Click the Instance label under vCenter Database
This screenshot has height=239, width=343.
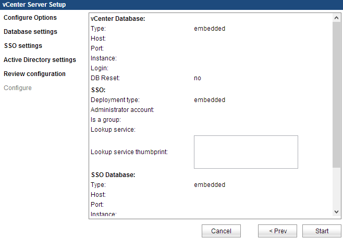click(x=104, y=58)
